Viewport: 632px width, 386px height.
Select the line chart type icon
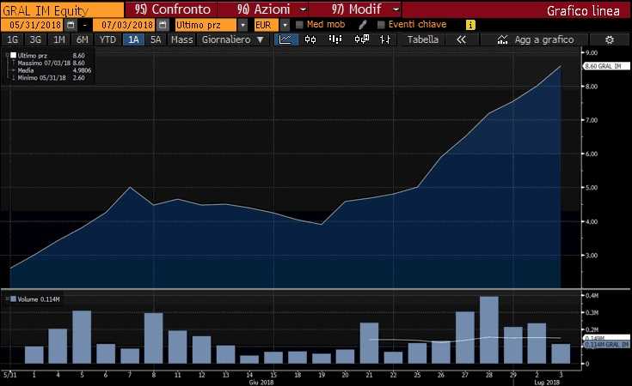(x=285, y=39)
